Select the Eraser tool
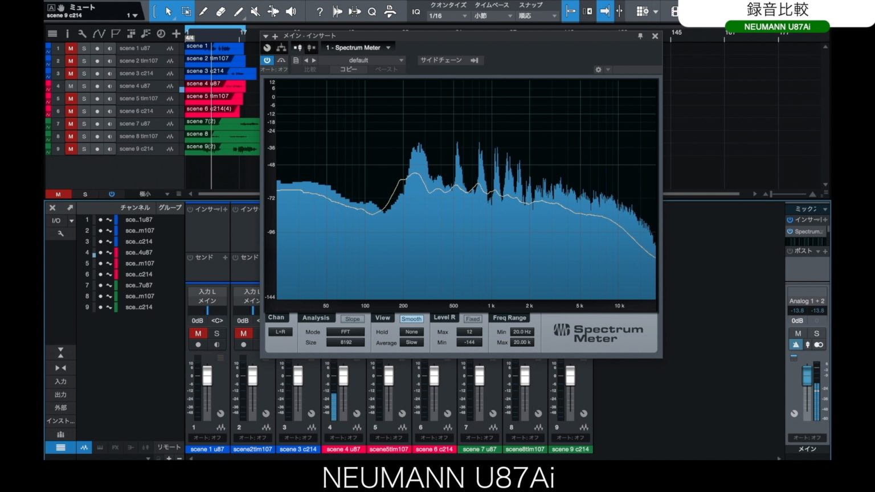Viewport: 875px width, 492px height. pos(222,11)
